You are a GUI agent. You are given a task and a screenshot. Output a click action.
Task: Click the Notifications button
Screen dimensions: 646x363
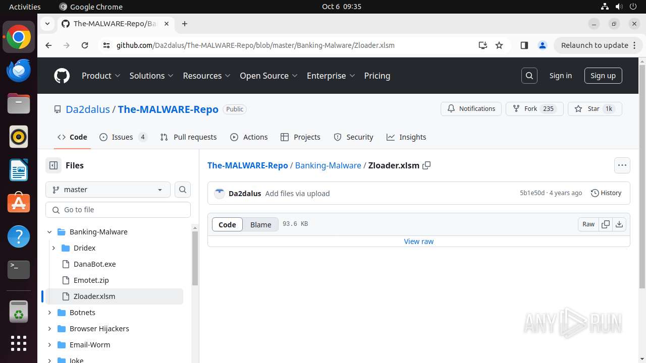(x=471, y=109)
